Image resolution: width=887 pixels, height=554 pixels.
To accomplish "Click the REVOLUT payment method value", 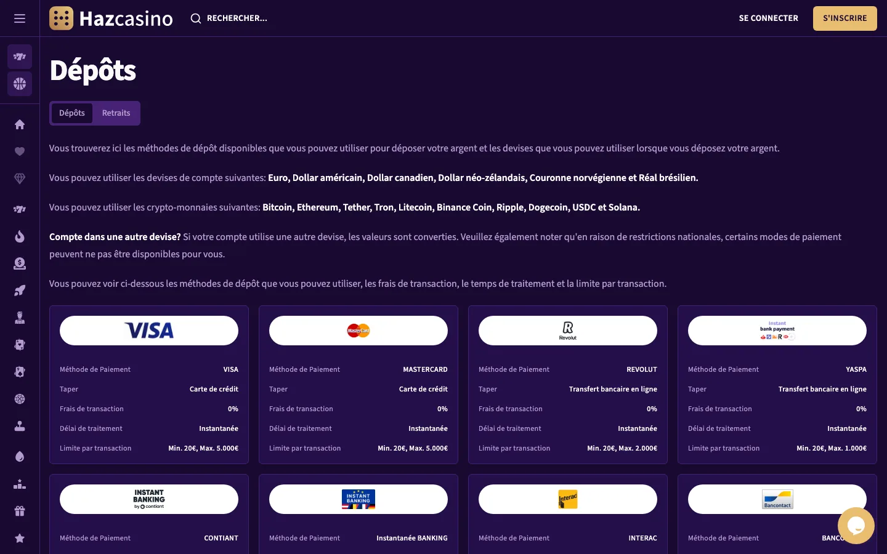I will point(642,369).
